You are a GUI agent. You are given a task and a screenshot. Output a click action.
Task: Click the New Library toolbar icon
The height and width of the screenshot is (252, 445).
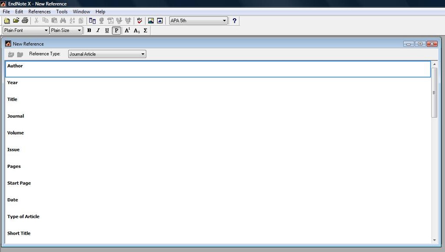point(7,20)
